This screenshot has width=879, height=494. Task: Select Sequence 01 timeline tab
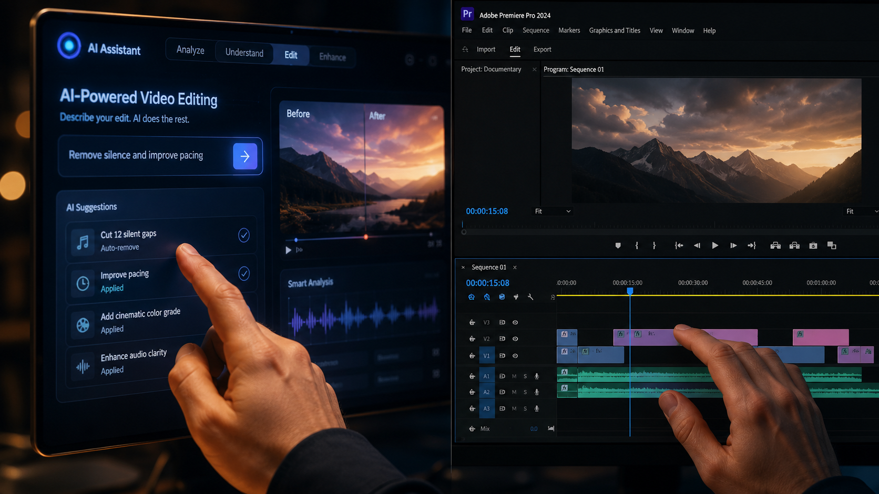pos(489,267)
